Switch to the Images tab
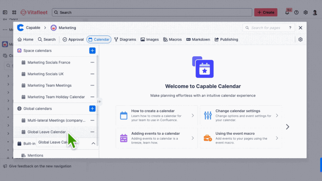 pos(150,39)
